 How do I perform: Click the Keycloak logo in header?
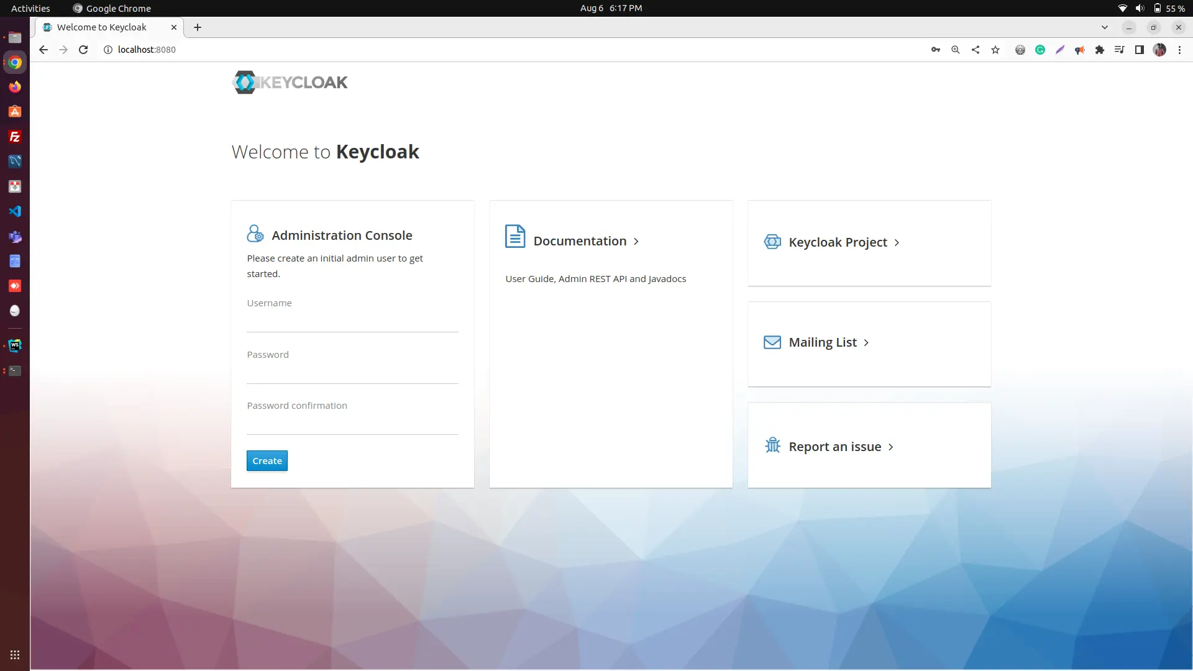point(290,82)
